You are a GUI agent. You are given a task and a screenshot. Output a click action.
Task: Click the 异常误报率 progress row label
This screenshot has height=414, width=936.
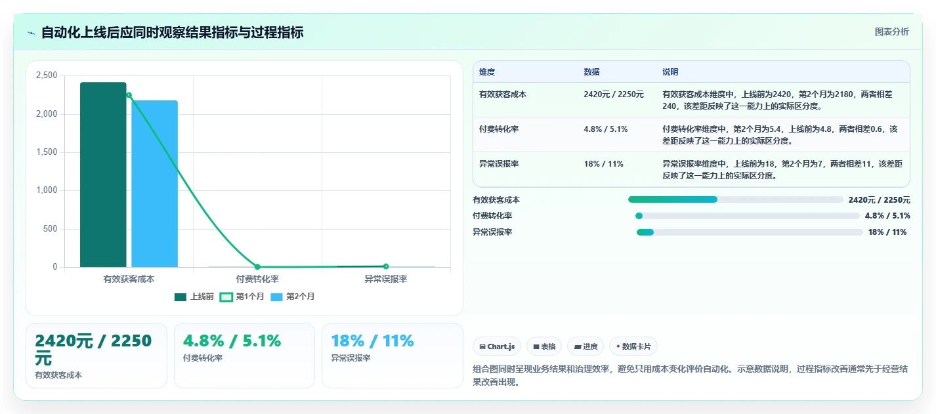(x=492, y=232)
